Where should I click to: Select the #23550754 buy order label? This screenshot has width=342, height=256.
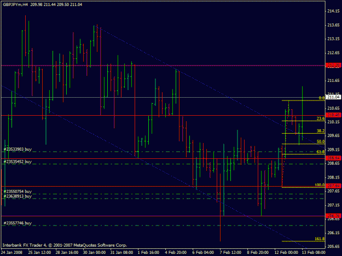(18, 192)
